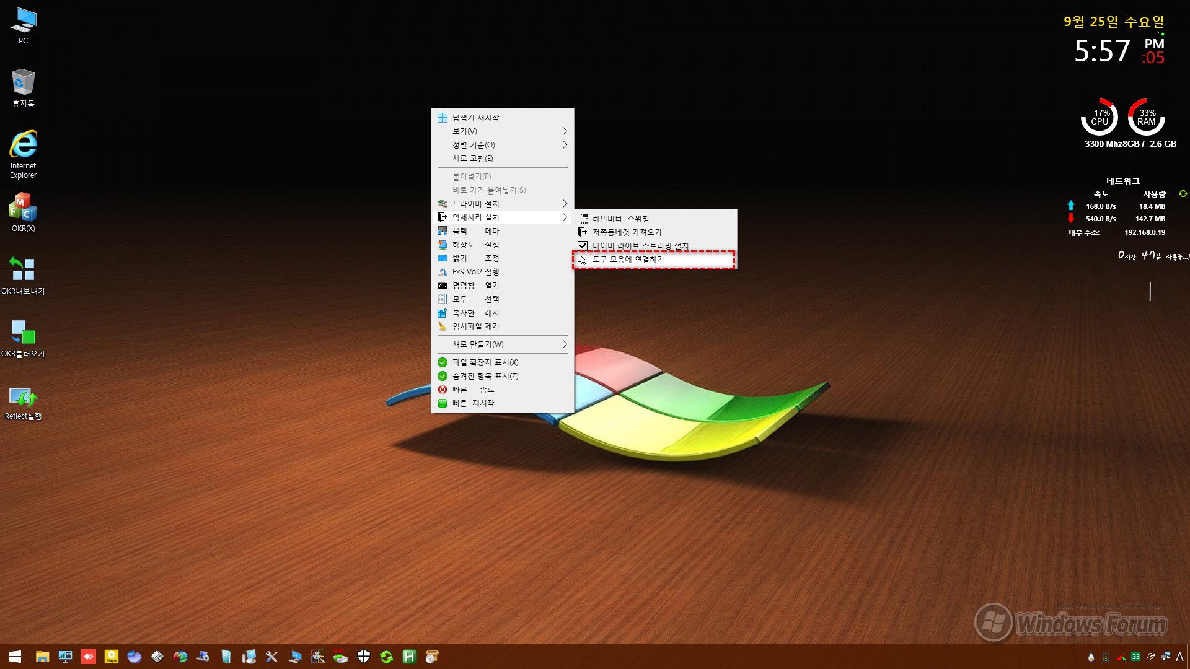Launch Internet Explorer desktop icon
Screen dimensions: 1190x669
point(23,154)
